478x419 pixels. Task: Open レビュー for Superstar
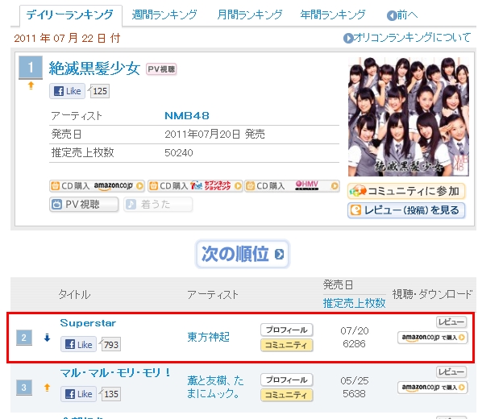[451, 322]
